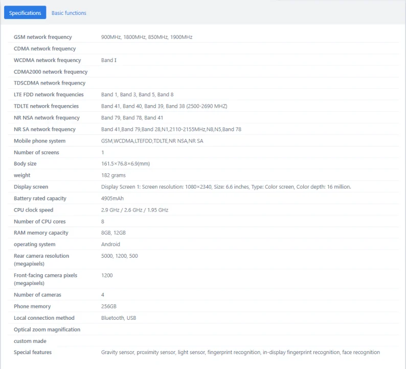
Task: Click the CPU clock speed label
Action: point(33,210)
